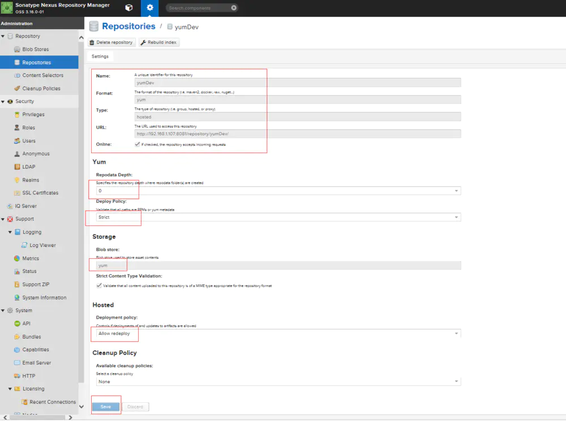
Task: Collapse the Repository tree section
Action: [3, 36]
